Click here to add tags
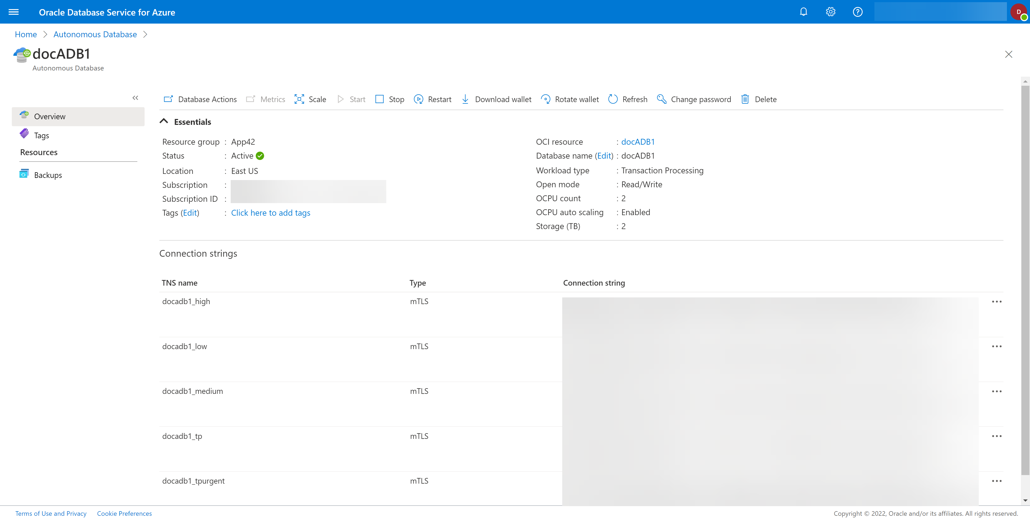Image resolution: width=1030 pixels, height=523 pixels. pos(270,212)
